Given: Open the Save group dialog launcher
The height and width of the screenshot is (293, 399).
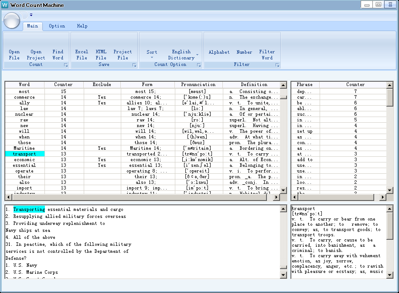Looking at the screenshot, I should pos(134,65).
